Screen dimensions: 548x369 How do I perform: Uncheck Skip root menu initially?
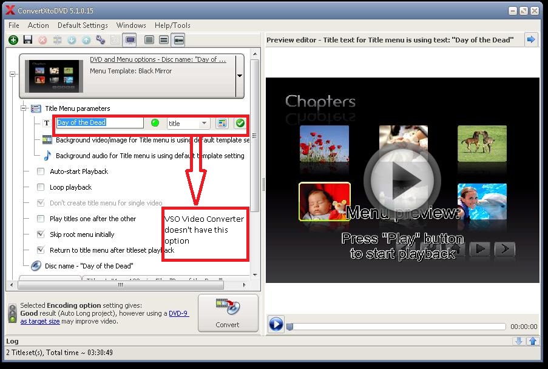41,234
